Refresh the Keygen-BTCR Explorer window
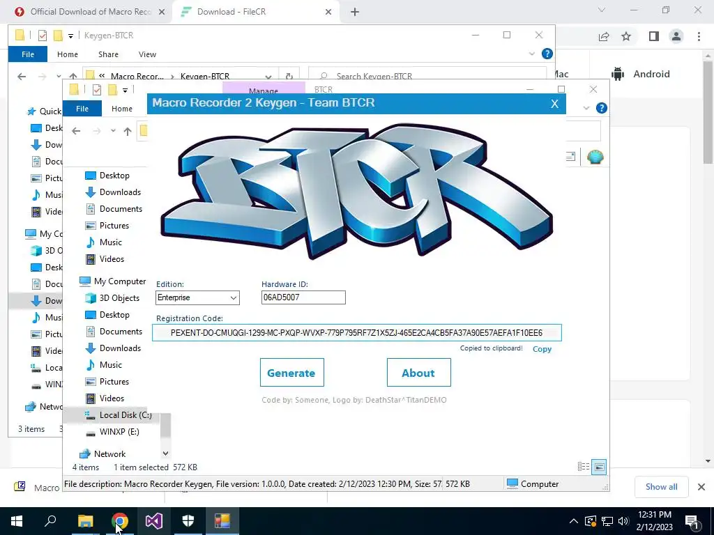Screen dimensions: 714x535 coord(289,77)
